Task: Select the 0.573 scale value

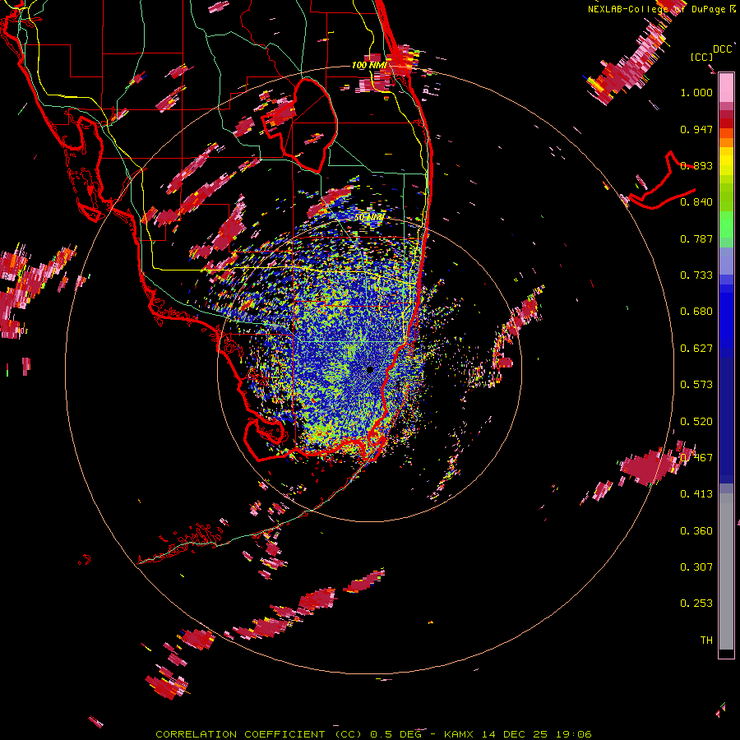Action: (696, 385)
